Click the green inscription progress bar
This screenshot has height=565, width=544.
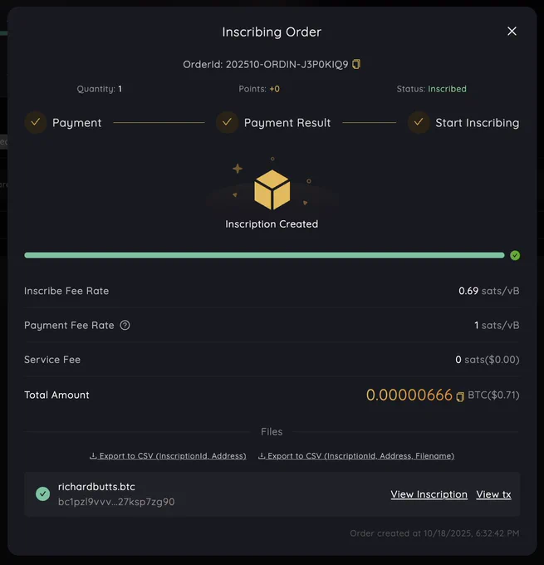pos(264,255)
